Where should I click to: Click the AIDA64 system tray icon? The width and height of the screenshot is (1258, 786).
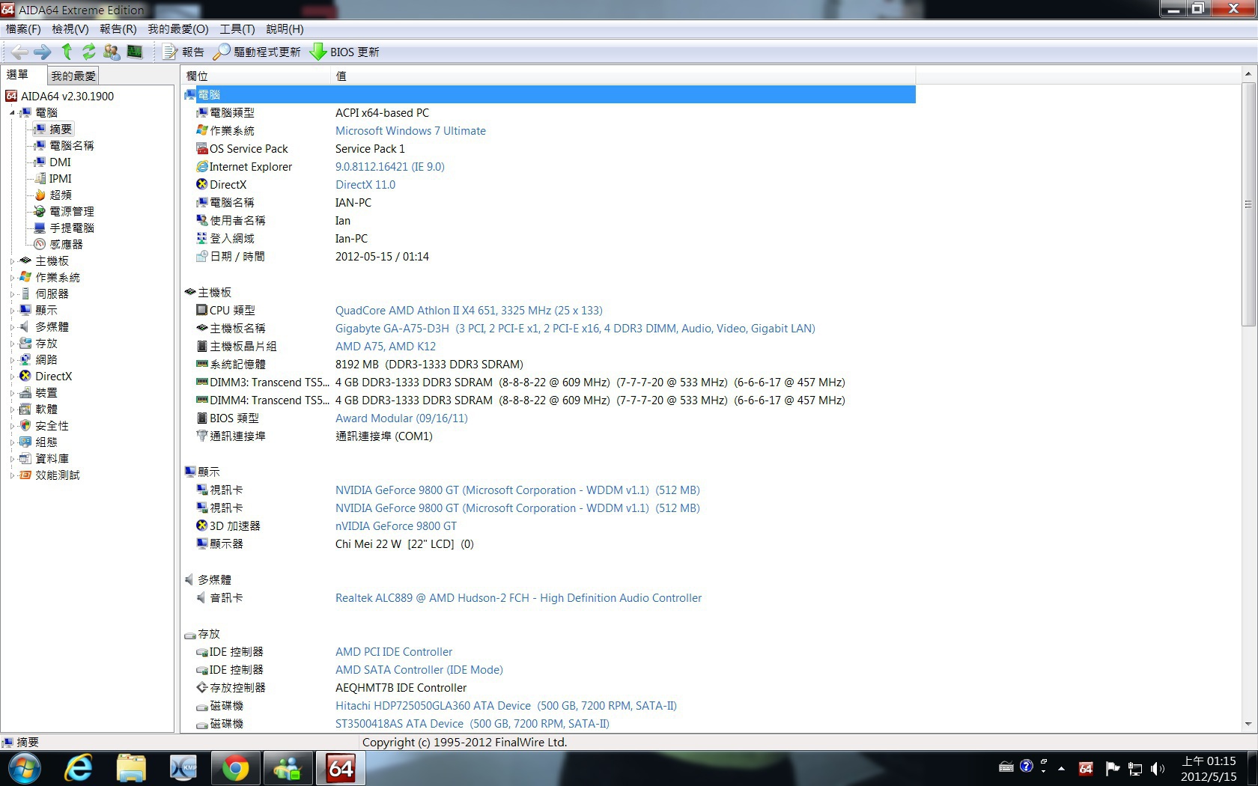(x=1086, y=768)
